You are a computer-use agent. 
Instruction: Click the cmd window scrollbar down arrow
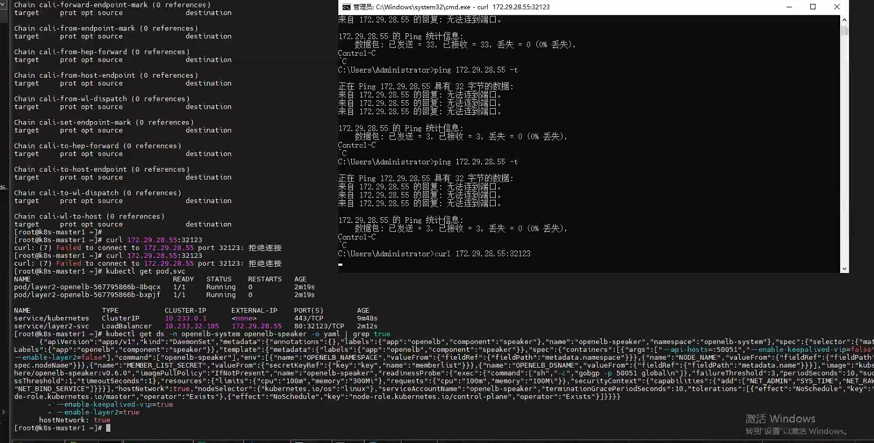[844, 269]
